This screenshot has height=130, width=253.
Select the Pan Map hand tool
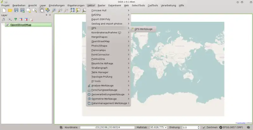pos(41,10)
